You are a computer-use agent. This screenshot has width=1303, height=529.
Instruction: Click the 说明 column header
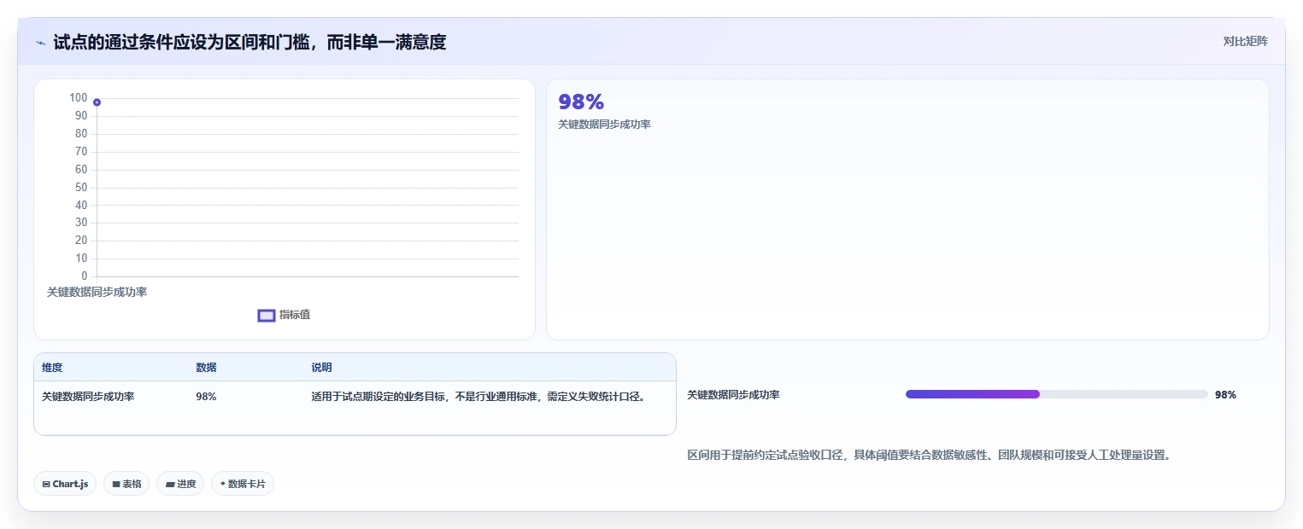tap(321, 368)
